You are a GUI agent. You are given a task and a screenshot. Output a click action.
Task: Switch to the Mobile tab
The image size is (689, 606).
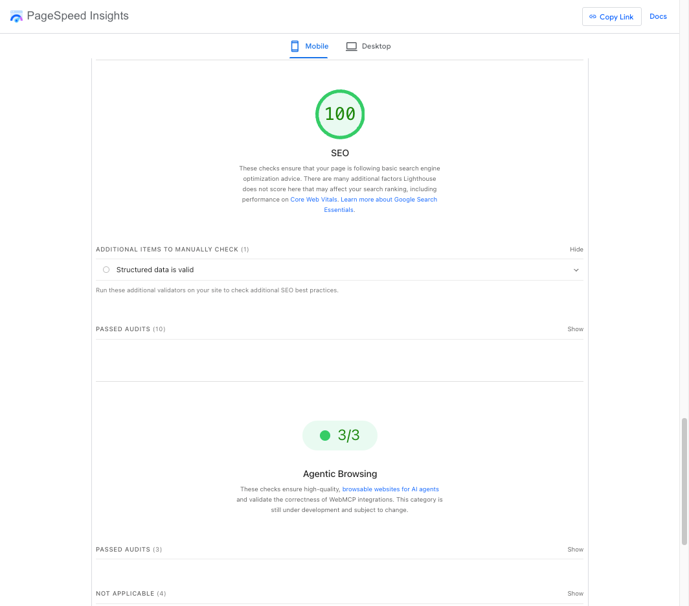click(x=309, y=46)
